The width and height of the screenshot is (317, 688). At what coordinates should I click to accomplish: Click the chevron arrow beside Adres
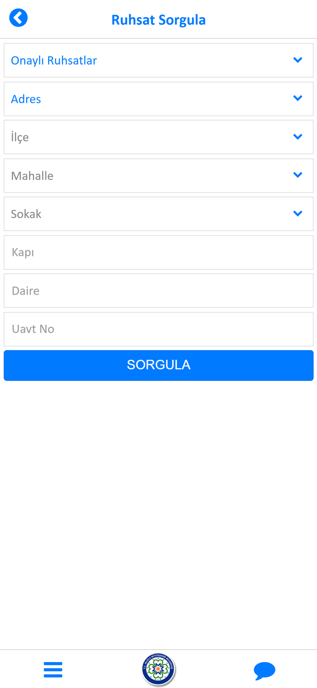298,98
